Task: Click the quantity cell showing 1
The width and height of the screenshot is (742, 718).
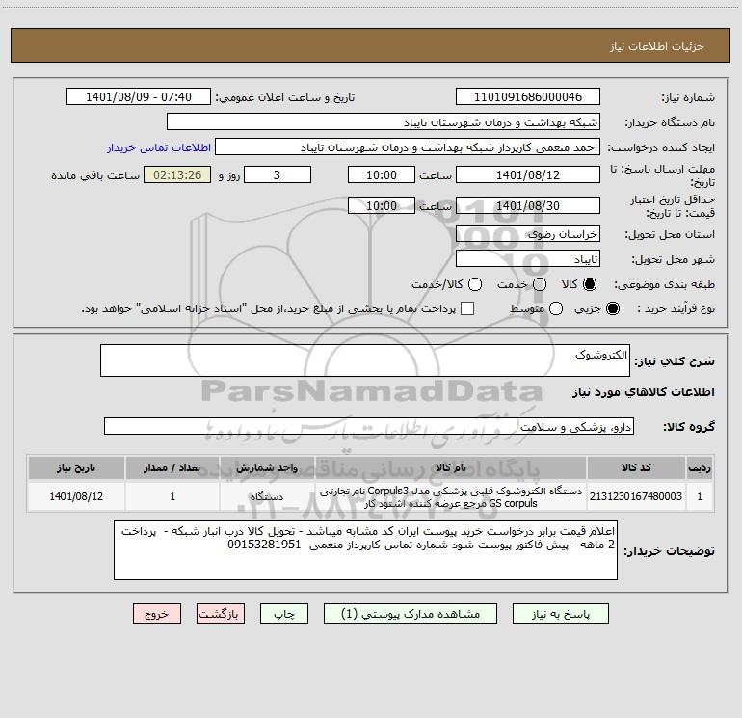Action: coord(172,496)
